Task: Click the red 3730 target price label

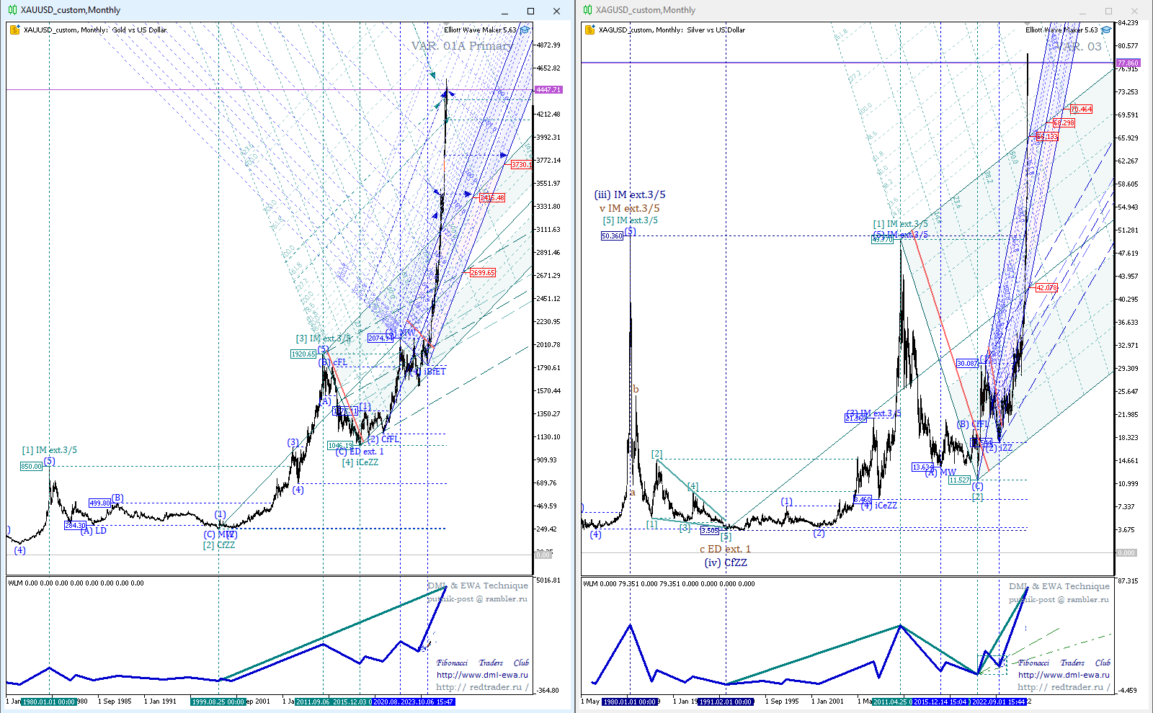Action: (521, 165)
